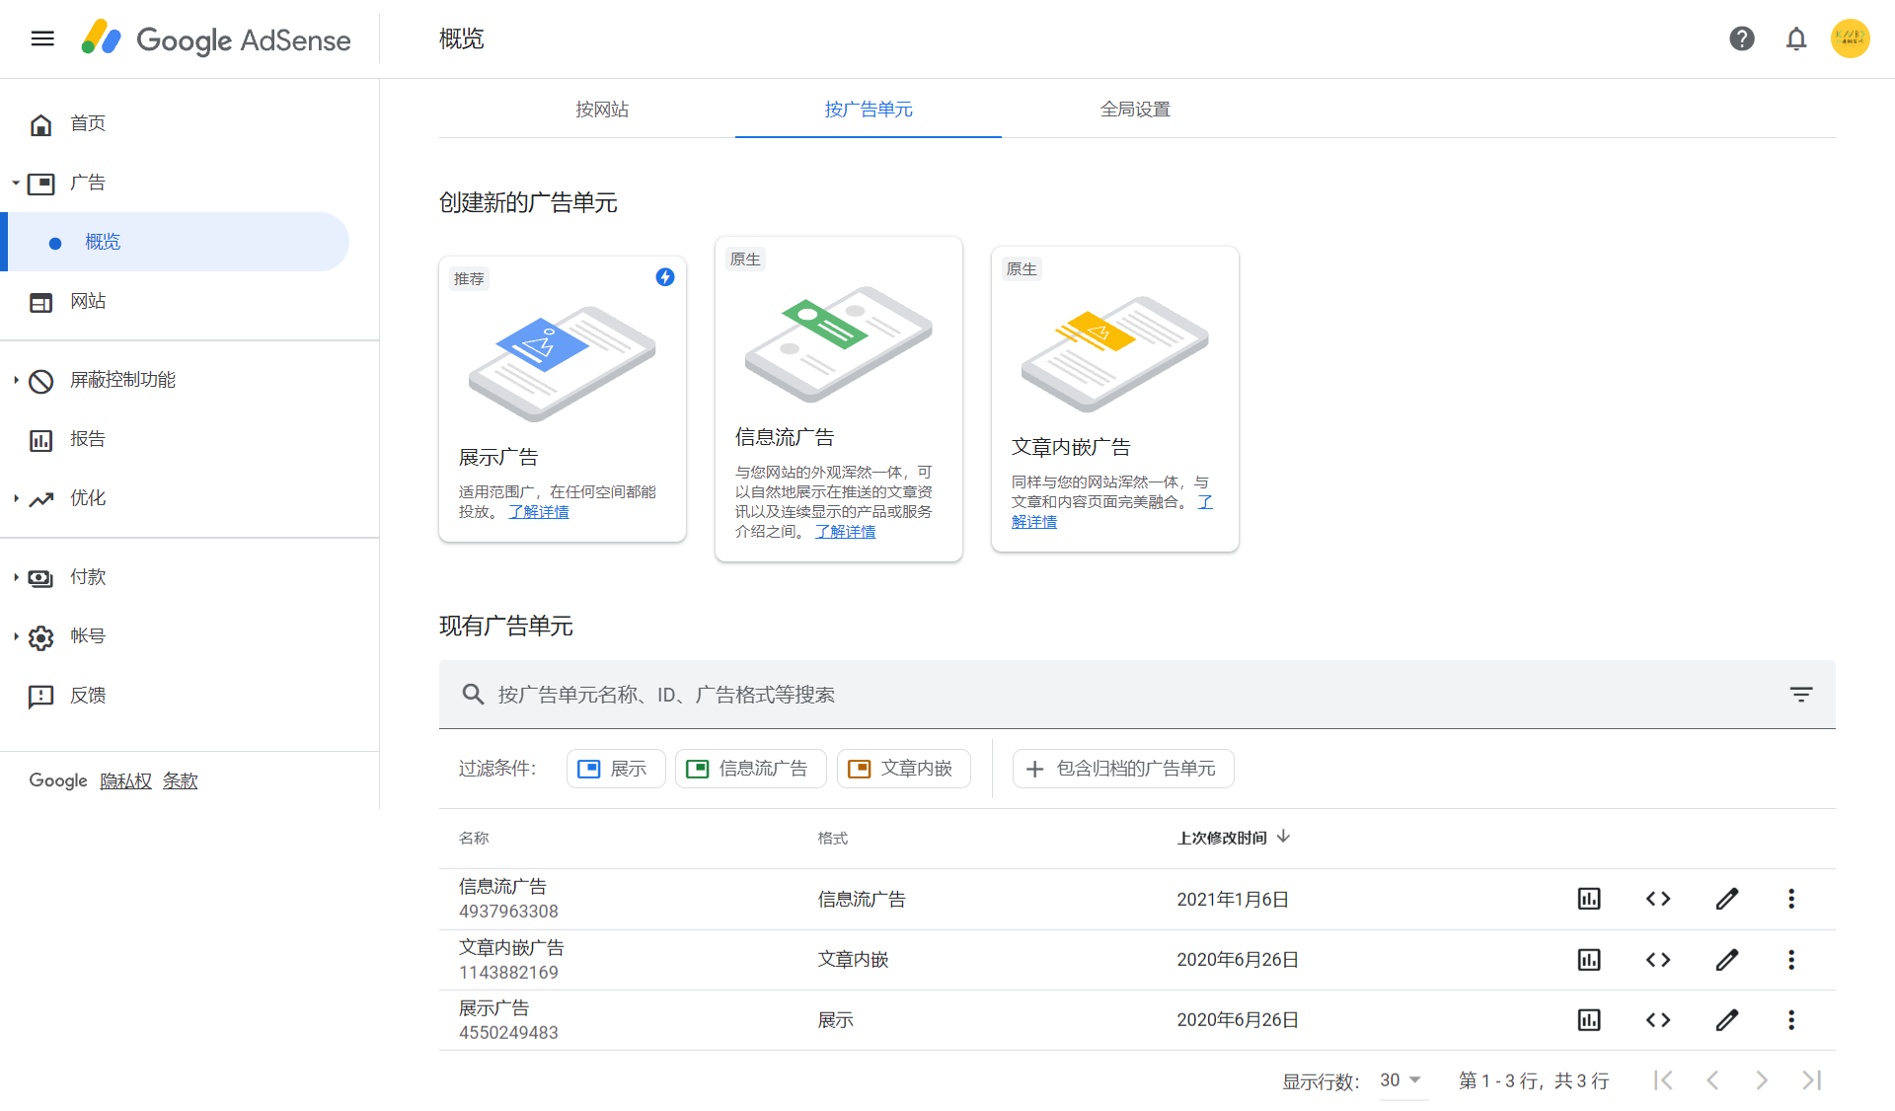Open the notifications bell

[1796, 38]
